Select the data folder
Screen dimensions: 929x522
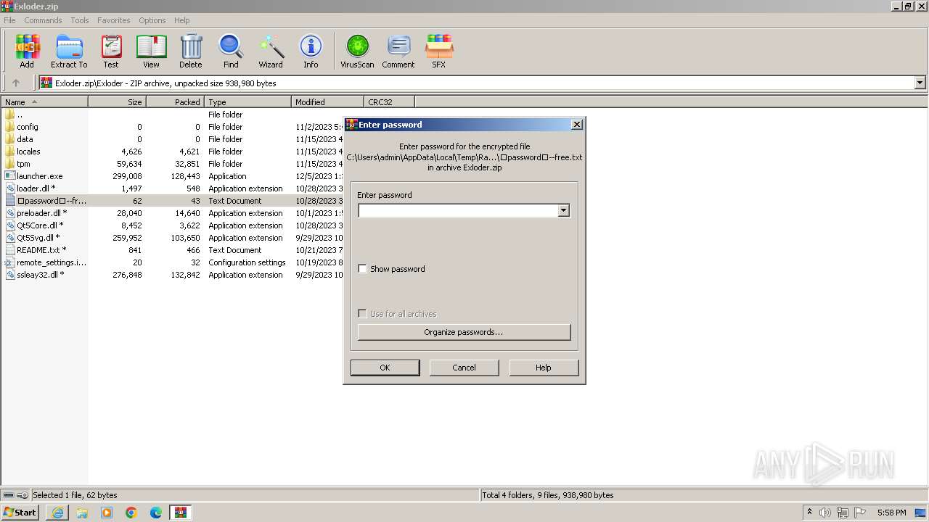[x=25, y=139]
